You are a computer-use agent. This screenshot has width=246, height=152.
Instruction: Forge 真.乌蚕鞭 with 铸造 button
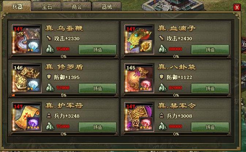(98, 50)
